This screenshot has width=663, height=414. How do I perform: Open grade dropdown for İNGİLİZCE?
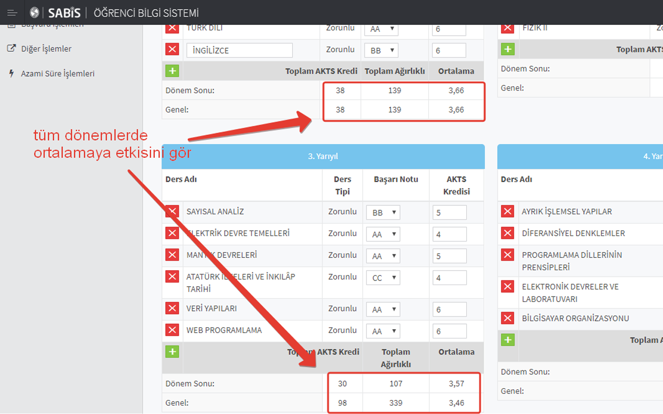(x=381, y=51)
